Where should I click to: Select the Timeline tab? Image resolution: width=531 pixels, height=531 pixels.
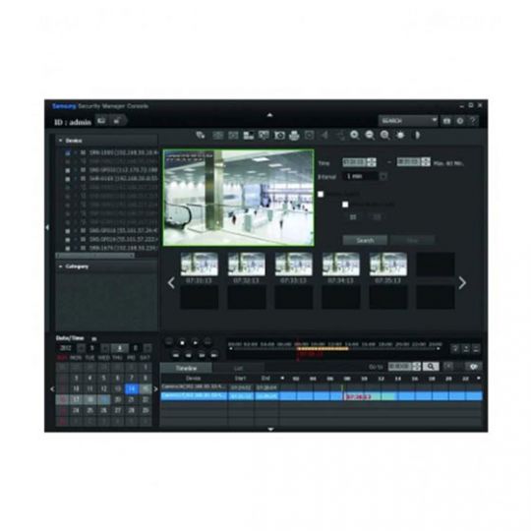[186, 368]
